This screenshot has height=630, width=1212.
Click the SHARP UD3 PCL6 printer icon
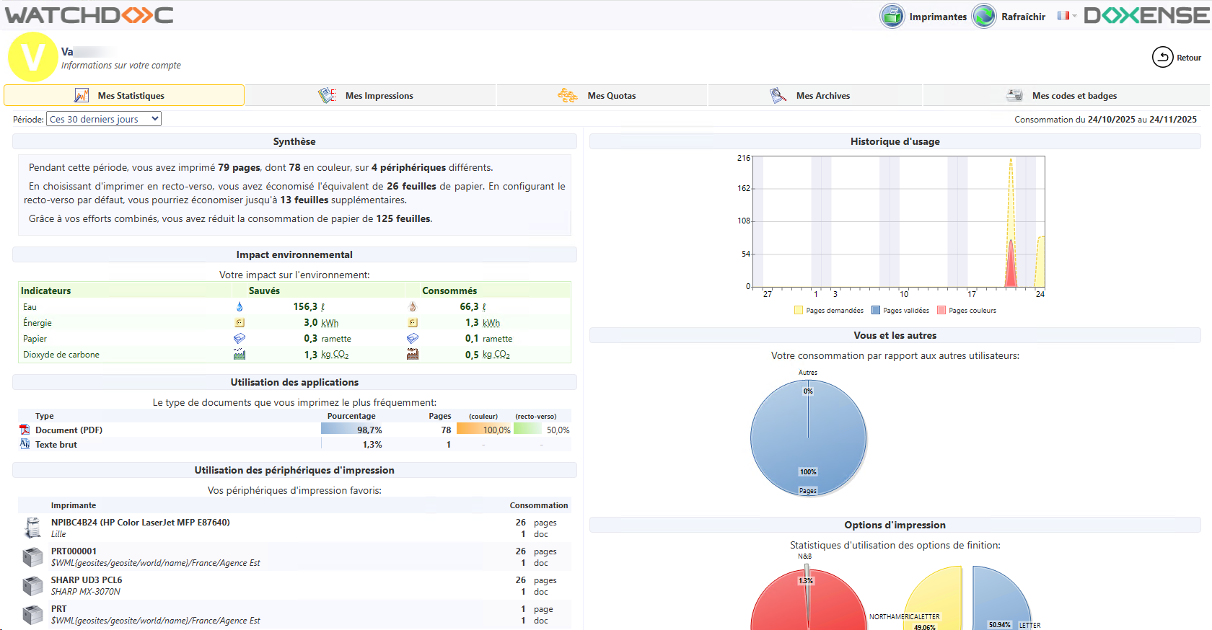tap(32, 585)
